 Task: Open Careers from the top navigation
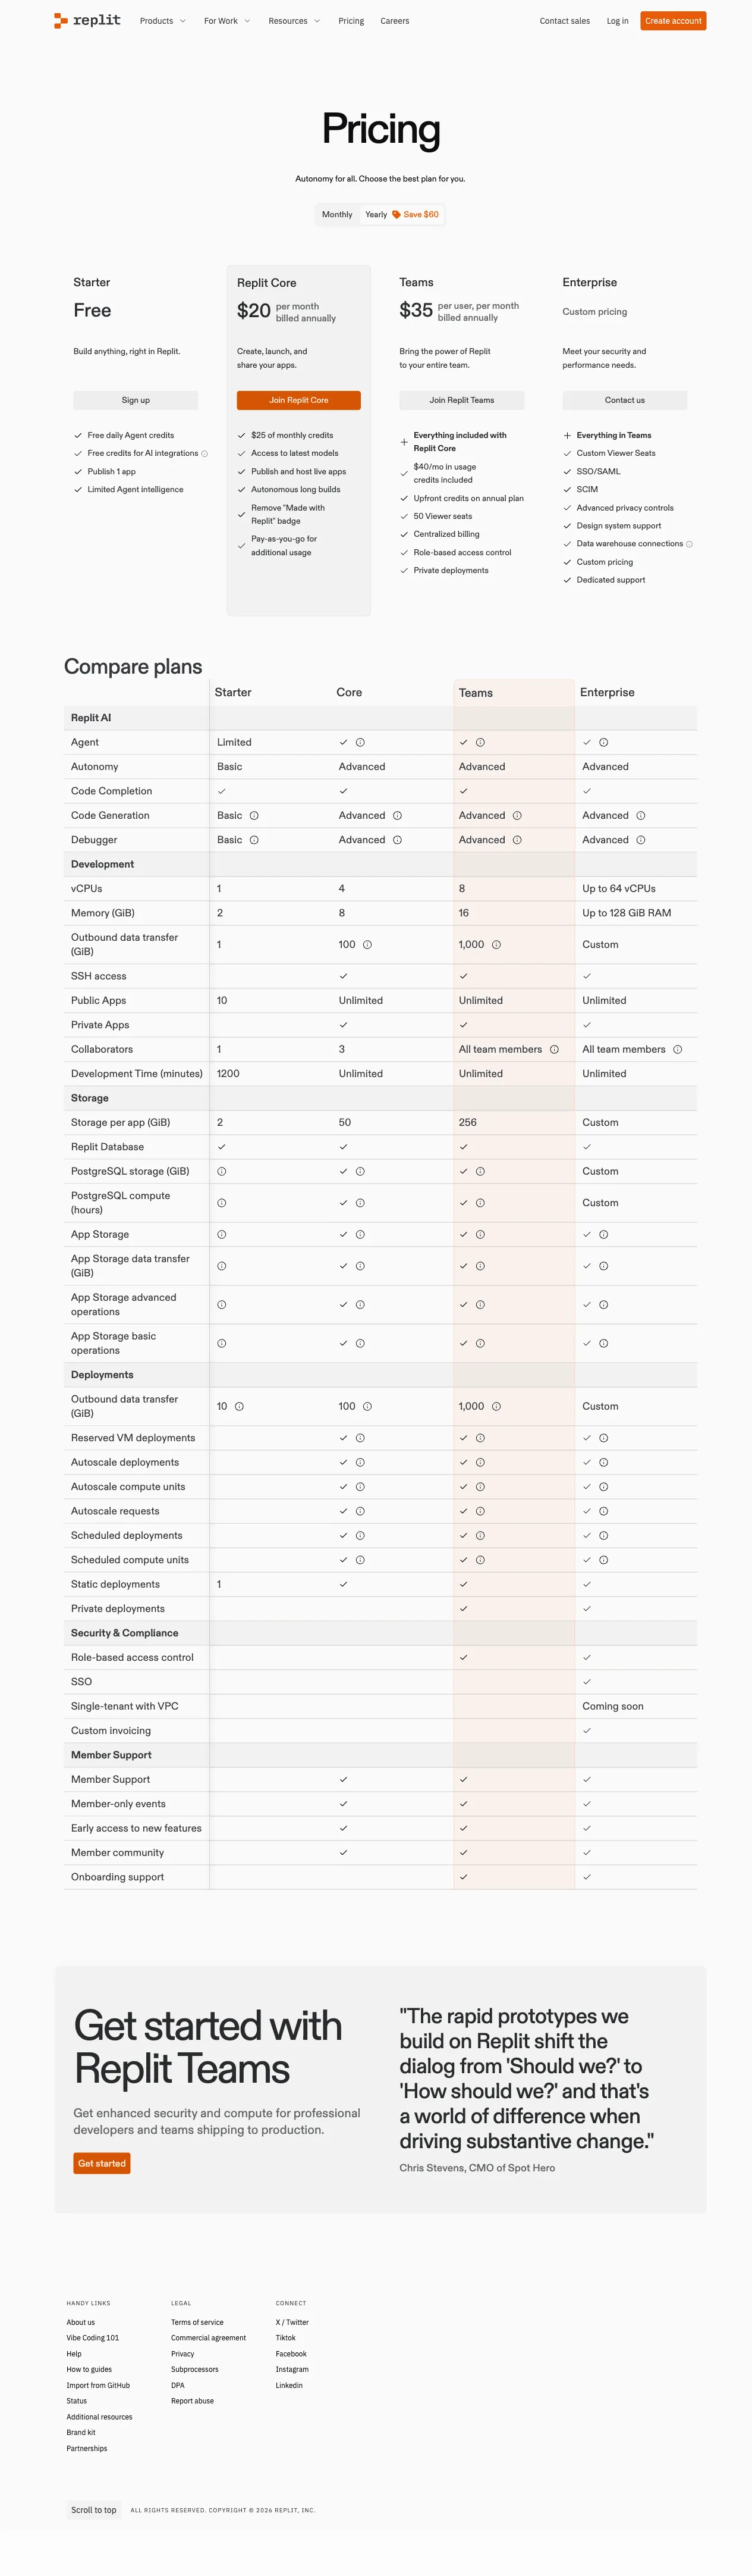(395, 21)
